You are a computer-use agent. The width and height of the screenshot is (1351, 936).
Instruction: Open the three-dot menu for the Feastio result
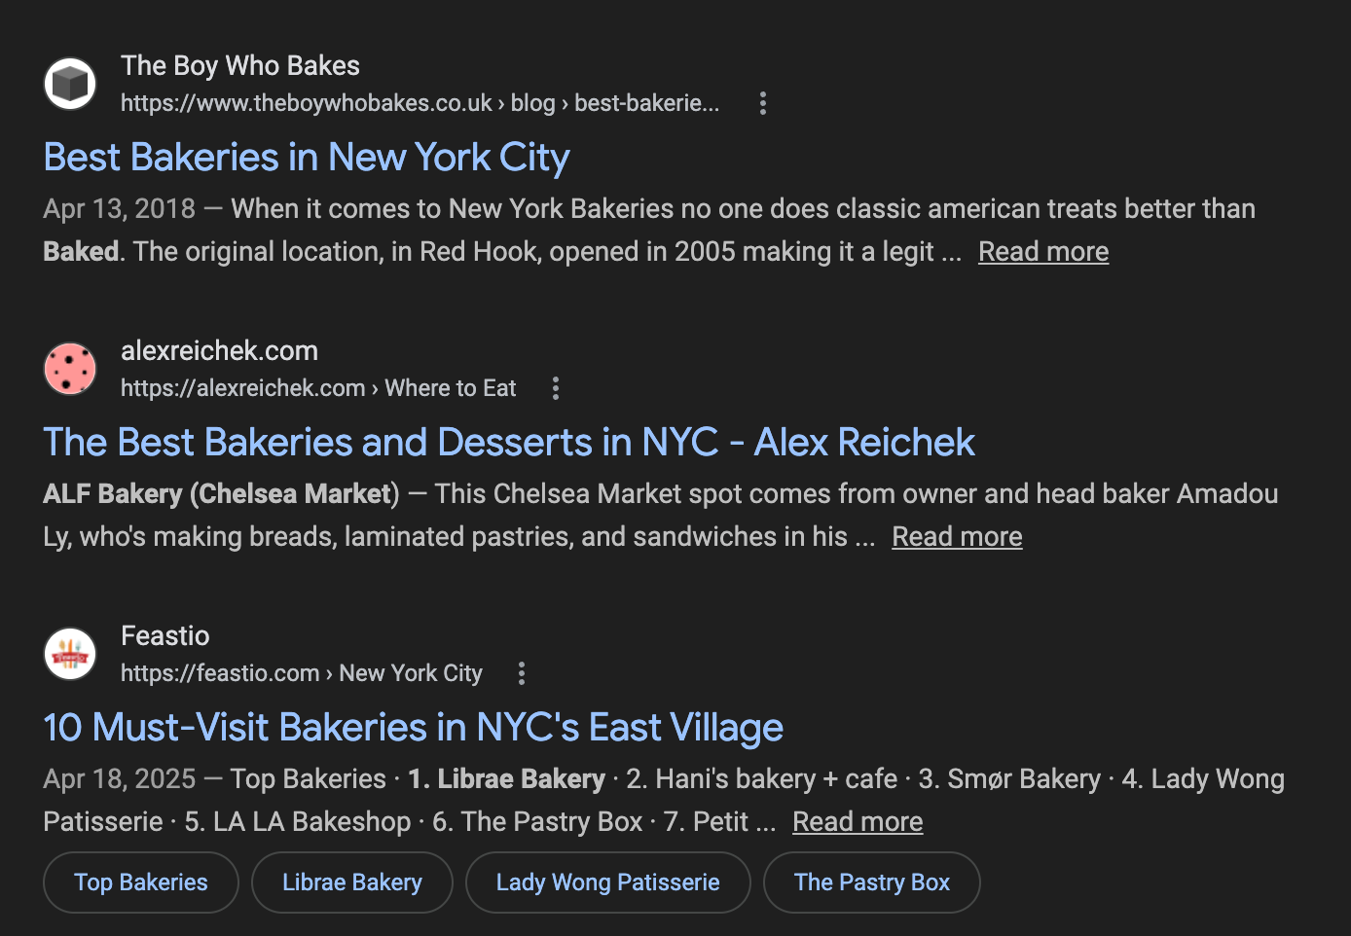click(521, 672)
